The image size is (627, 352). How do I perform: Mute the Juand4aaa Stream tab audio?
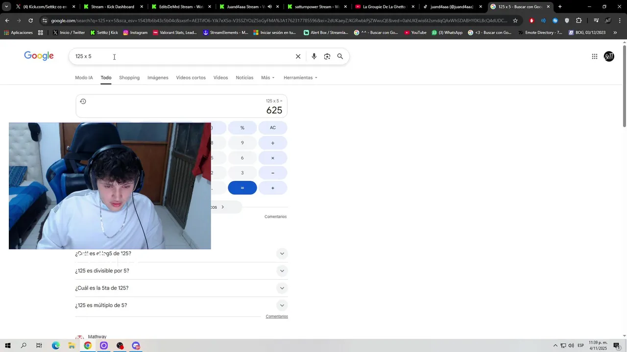pos(269,7)
